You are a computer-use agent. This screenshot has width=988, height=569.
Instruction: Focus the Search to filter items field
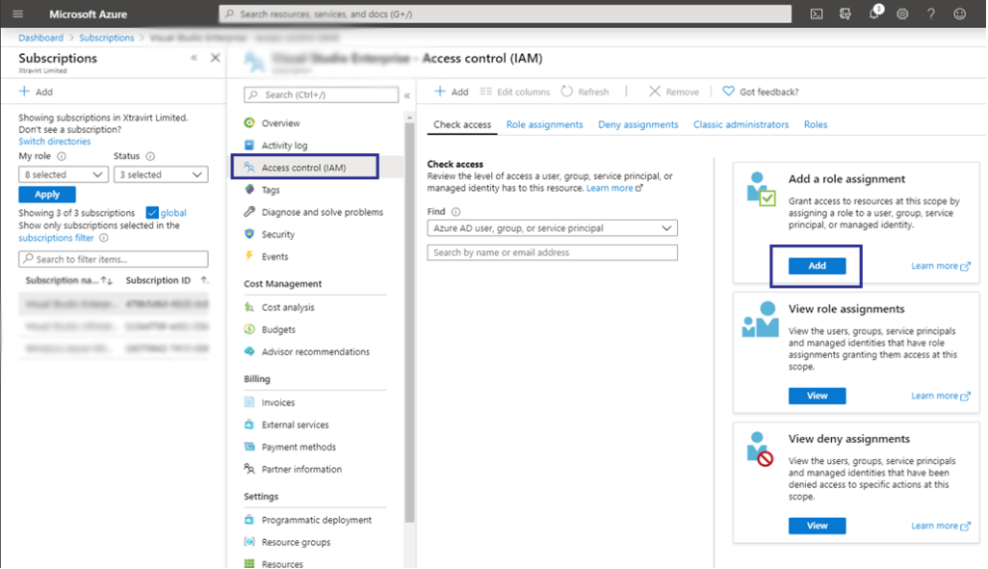(114, 259)
